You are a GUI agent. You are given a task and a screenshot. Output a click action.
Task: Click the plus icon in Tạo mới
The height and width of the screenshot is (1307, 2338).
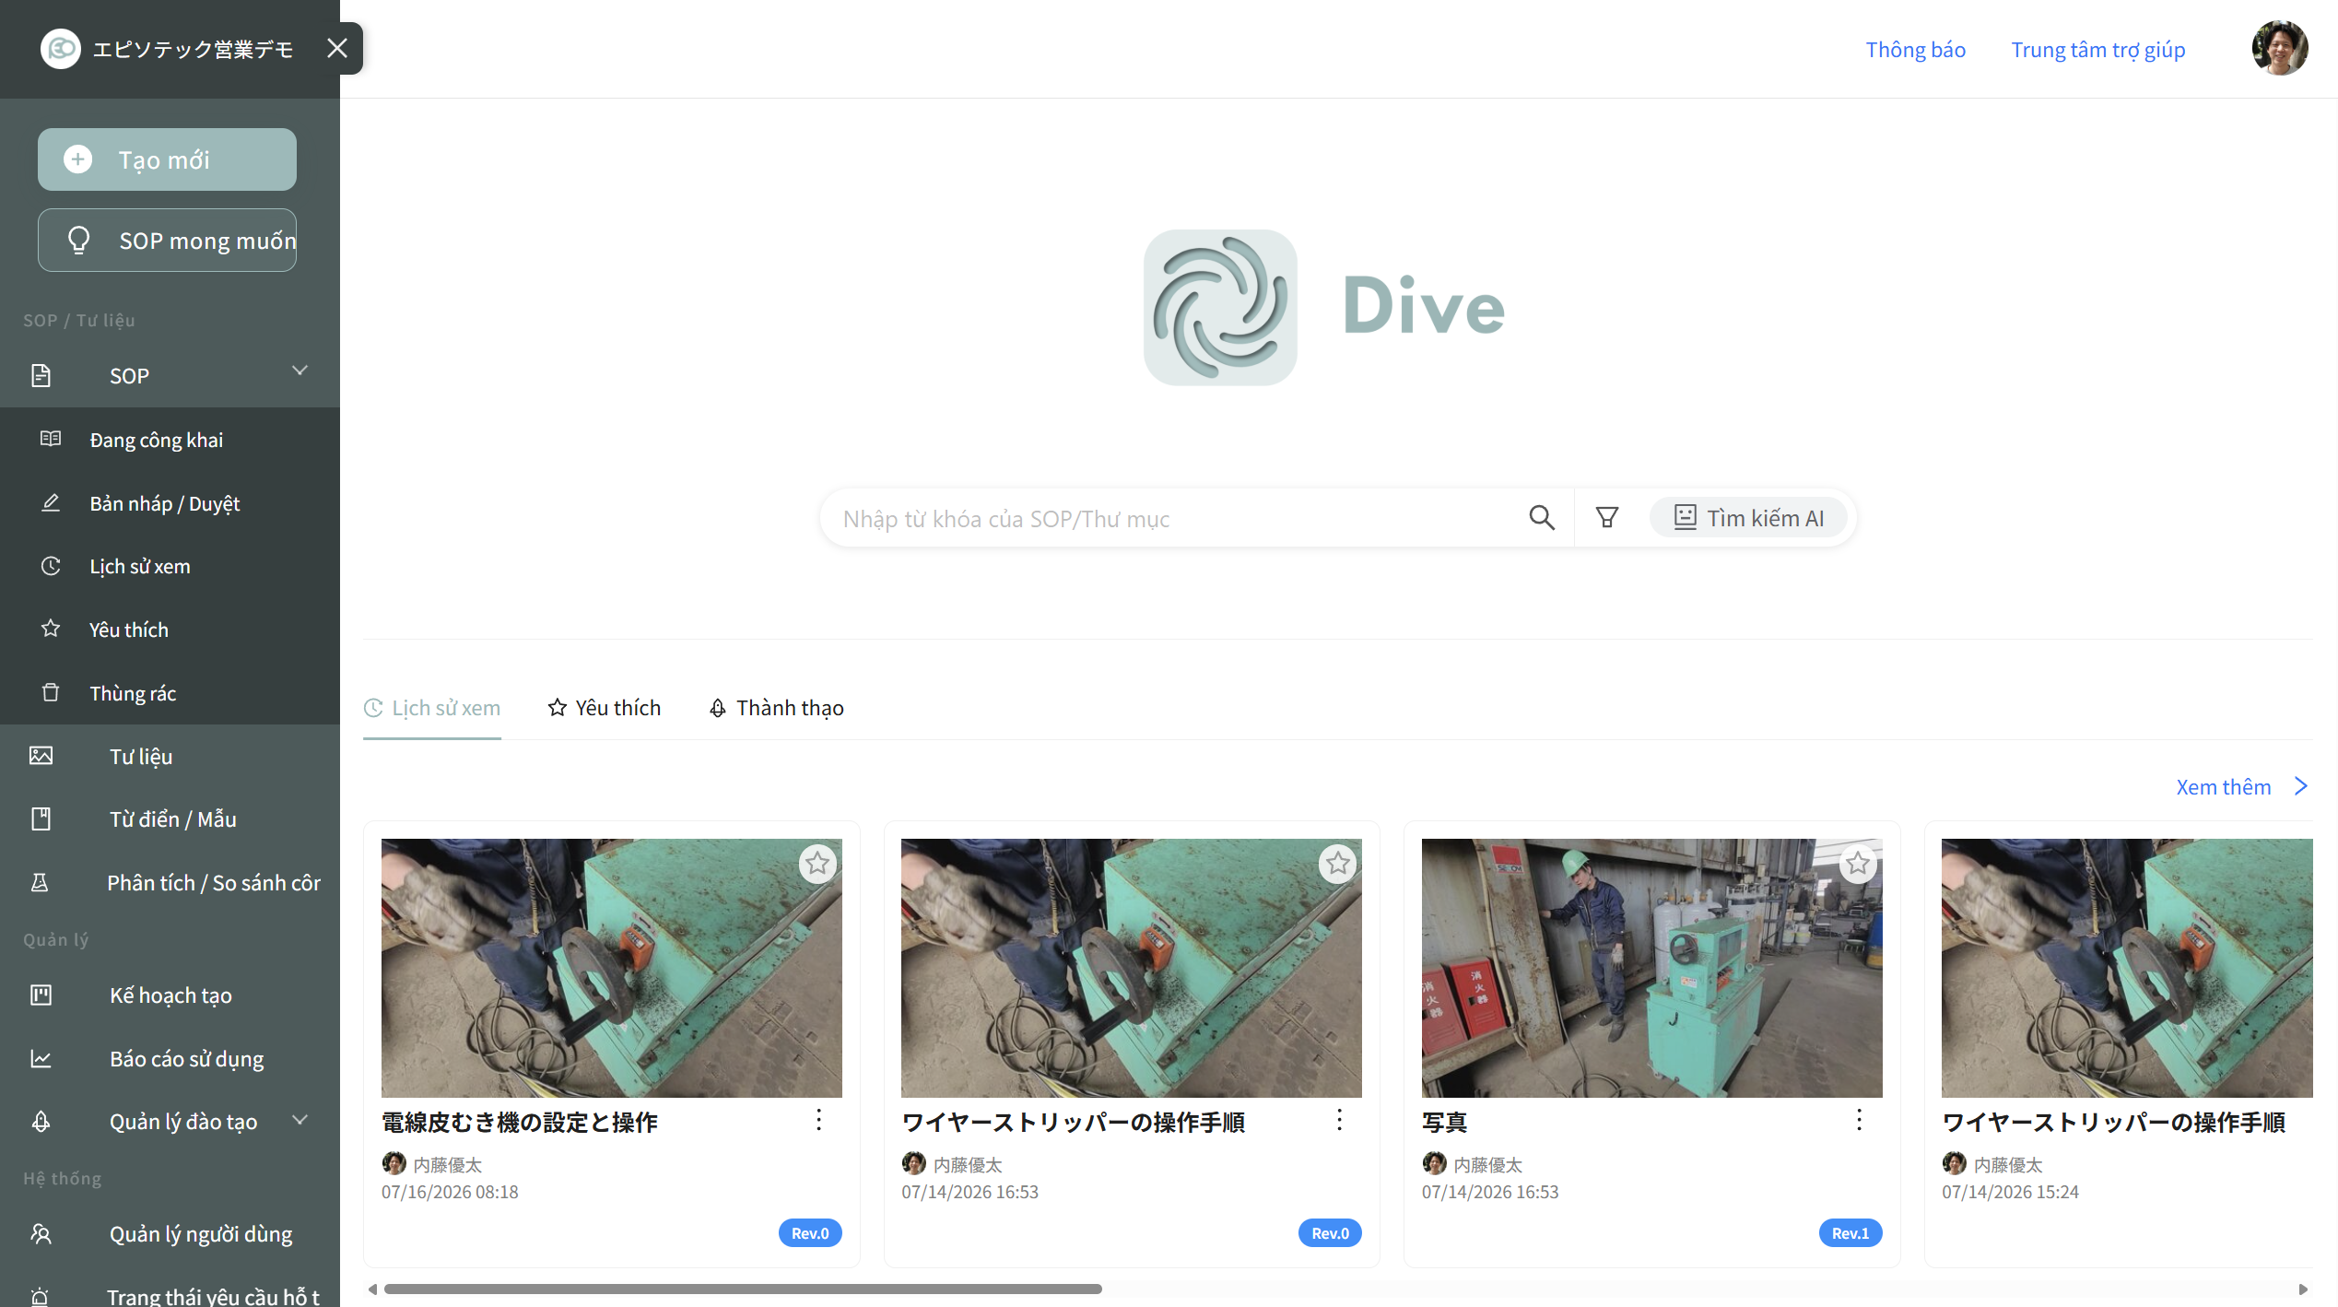point(78,159)
